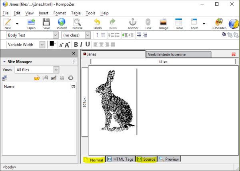Center align the text
Screen dimensions: 240x171
coord(101,44)
